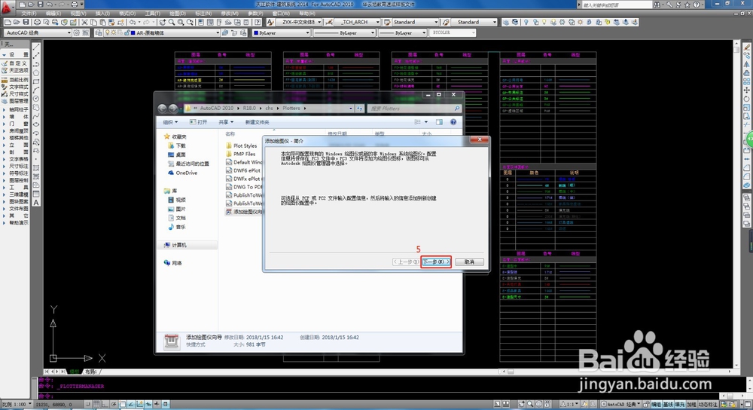Select the Table draw tool
Image resolution: width=753 pixels, height=410 pixels.
(36, 194)
